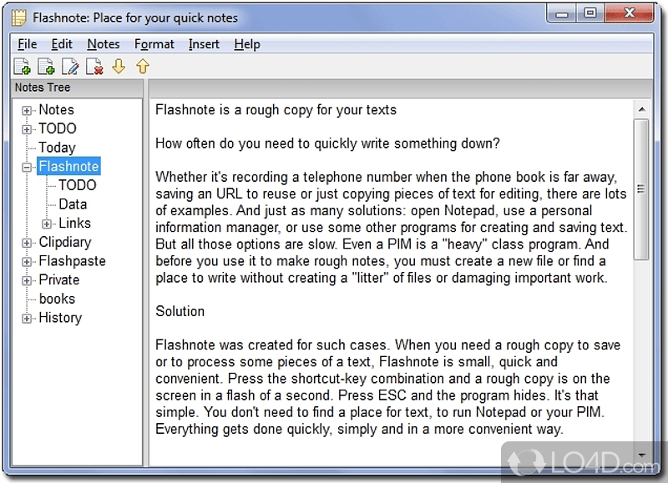Click the scrollbar up arrow
The width and height of the screenshot is (668, 483).
pyautogui.click(x=641, y=110)
